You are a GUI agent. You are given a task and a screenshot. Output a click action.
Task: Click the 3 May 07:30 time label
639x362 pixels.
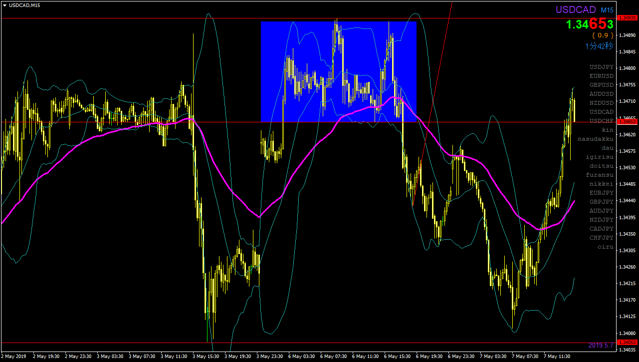142,357
